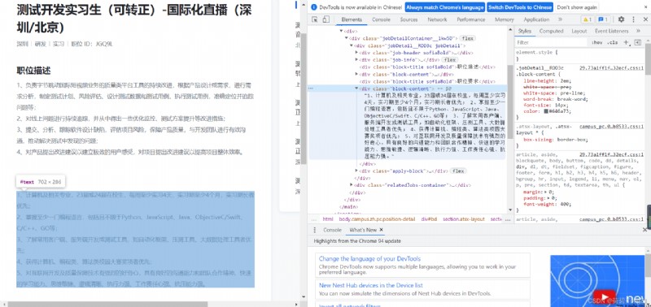Click the flex badge on jobDetailContainer div
The width and height of the screenshot is (651, 307).
pos(467,38)
